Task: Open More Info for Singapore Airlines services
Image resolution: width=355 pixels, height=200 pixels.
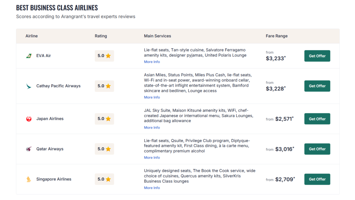Action: (152, 188)
